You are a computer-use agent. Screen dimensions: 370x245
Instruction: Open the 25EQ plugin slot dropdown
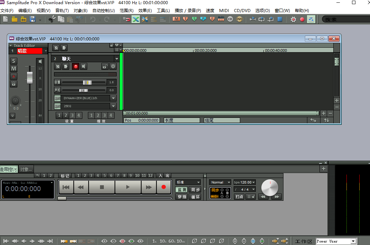pos(113,106)
